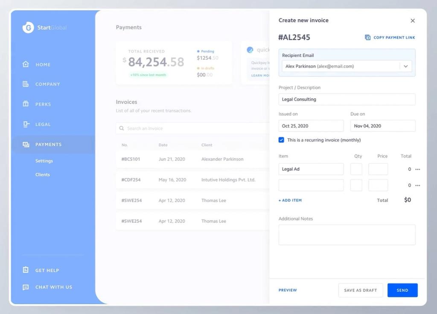Click the Date column header
The width and height of the screenshot is (437, 314).
(163, 145)
